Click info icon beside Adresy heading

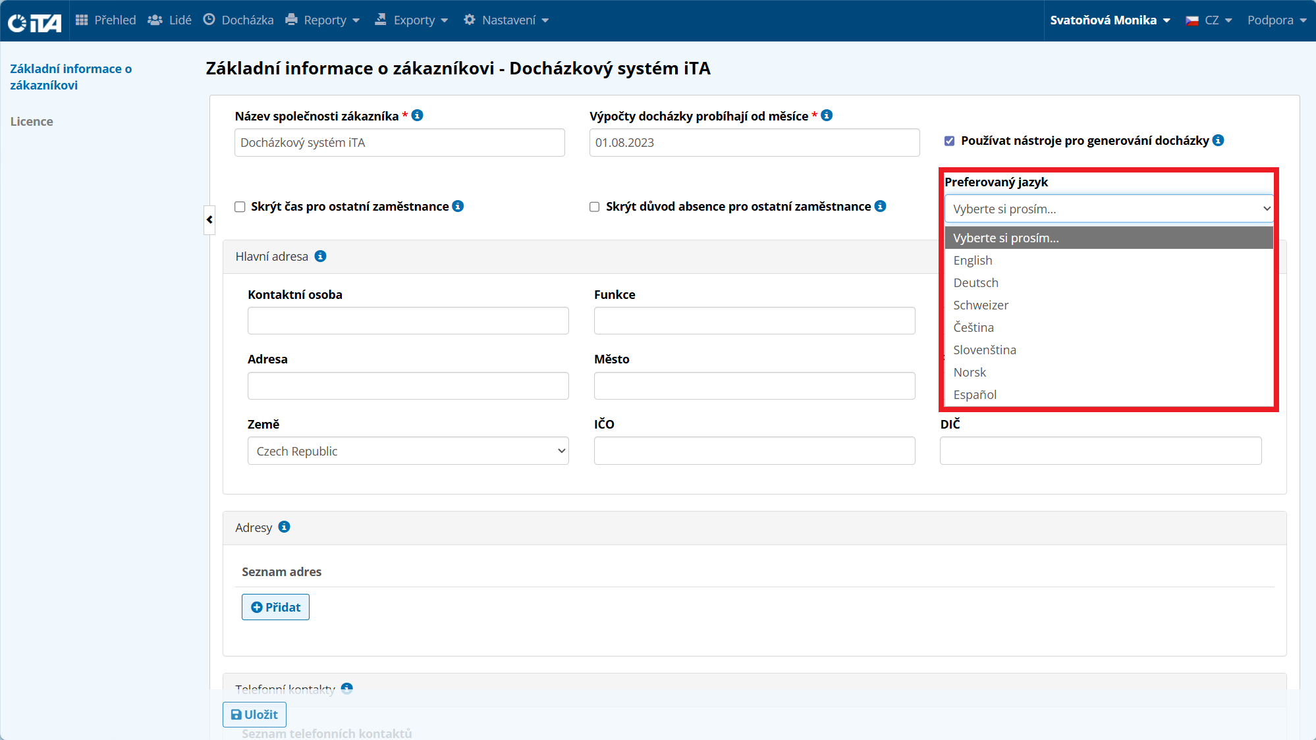pyautogui.click(x=284, y=527)
